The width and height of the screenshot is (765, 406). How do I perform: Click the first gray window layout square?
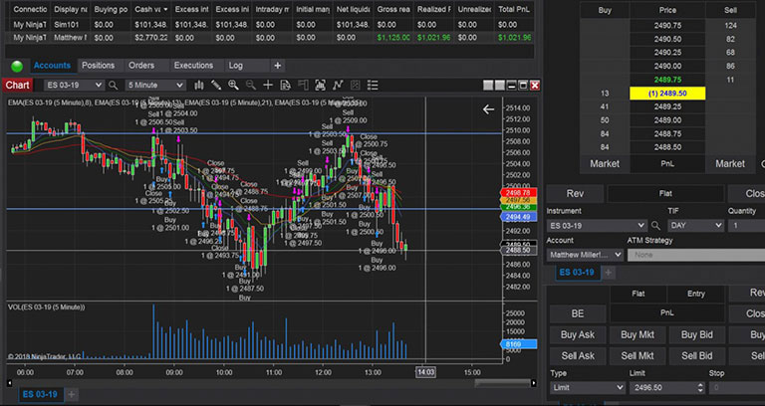tap(488, 86)
